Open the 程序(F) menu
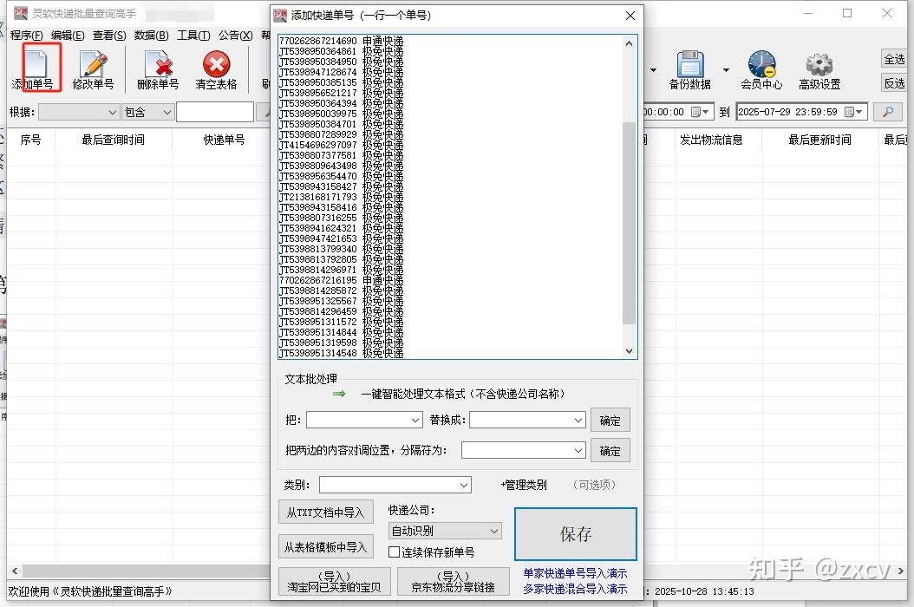The image size is (914, 607). [x=26, y=36]
